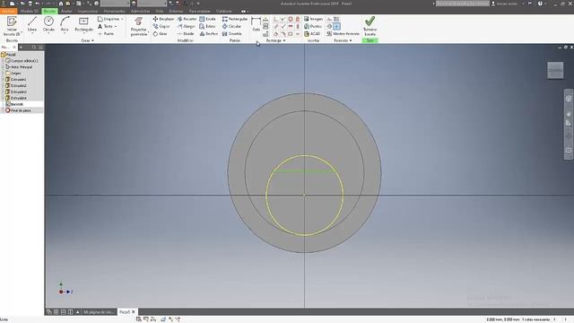Open the Empalme dropdown arrow

coord(122,19)
